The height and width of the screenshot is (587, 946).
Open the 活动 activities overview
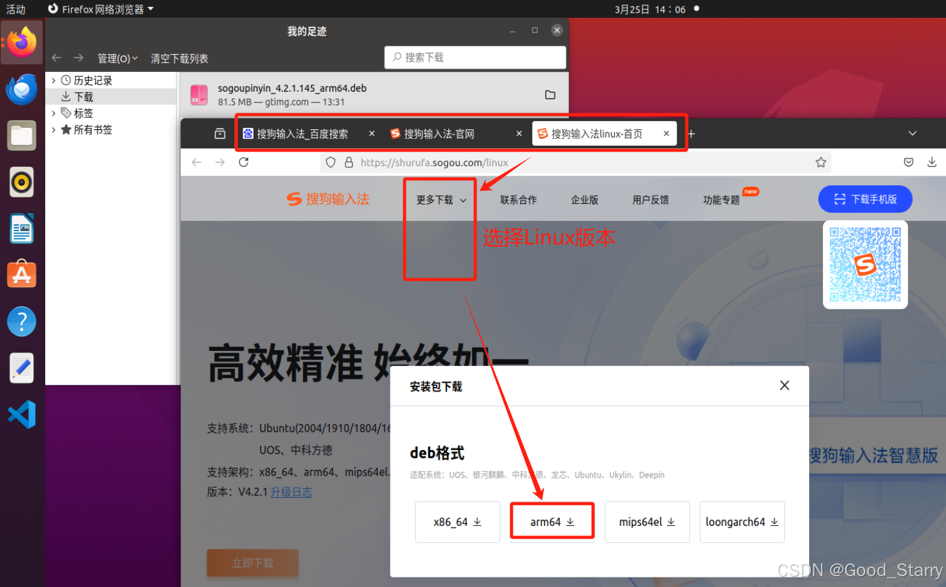(x=16, y=9)
